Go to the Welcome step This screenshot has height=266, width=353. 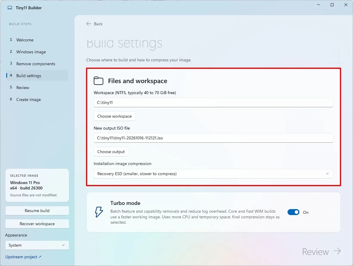point(38,40)
